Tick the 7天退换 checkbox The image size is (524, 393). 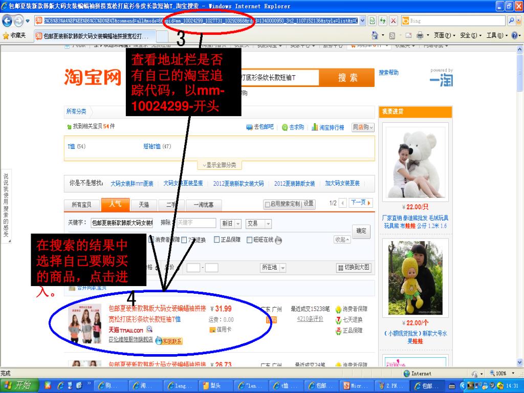pos(184,240)
